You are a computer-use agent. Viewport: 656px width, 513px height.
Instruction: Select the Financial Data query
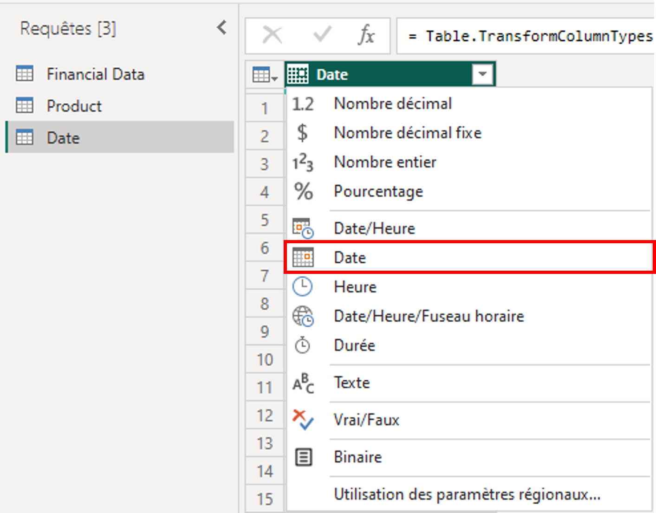[x=95, y=74]
